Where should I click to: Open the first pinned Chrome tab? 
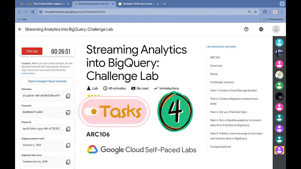(x=23, y=4)
